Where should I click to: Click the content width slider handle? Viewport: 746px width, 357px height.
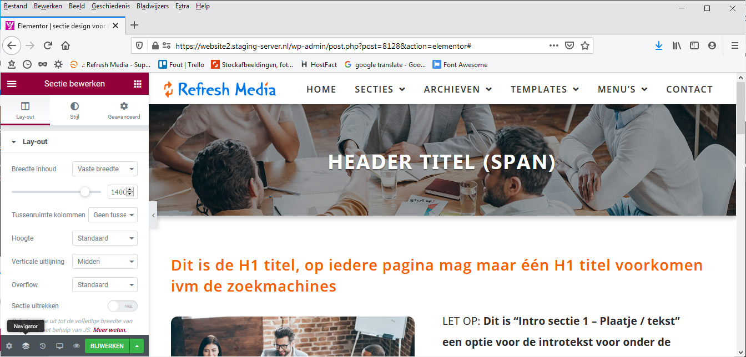coord(85,192)
